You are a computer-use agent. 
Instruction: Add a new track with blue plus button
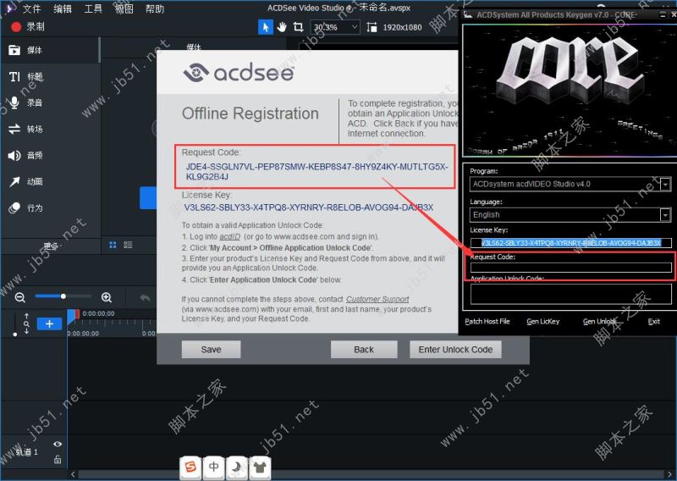(49, 323)
